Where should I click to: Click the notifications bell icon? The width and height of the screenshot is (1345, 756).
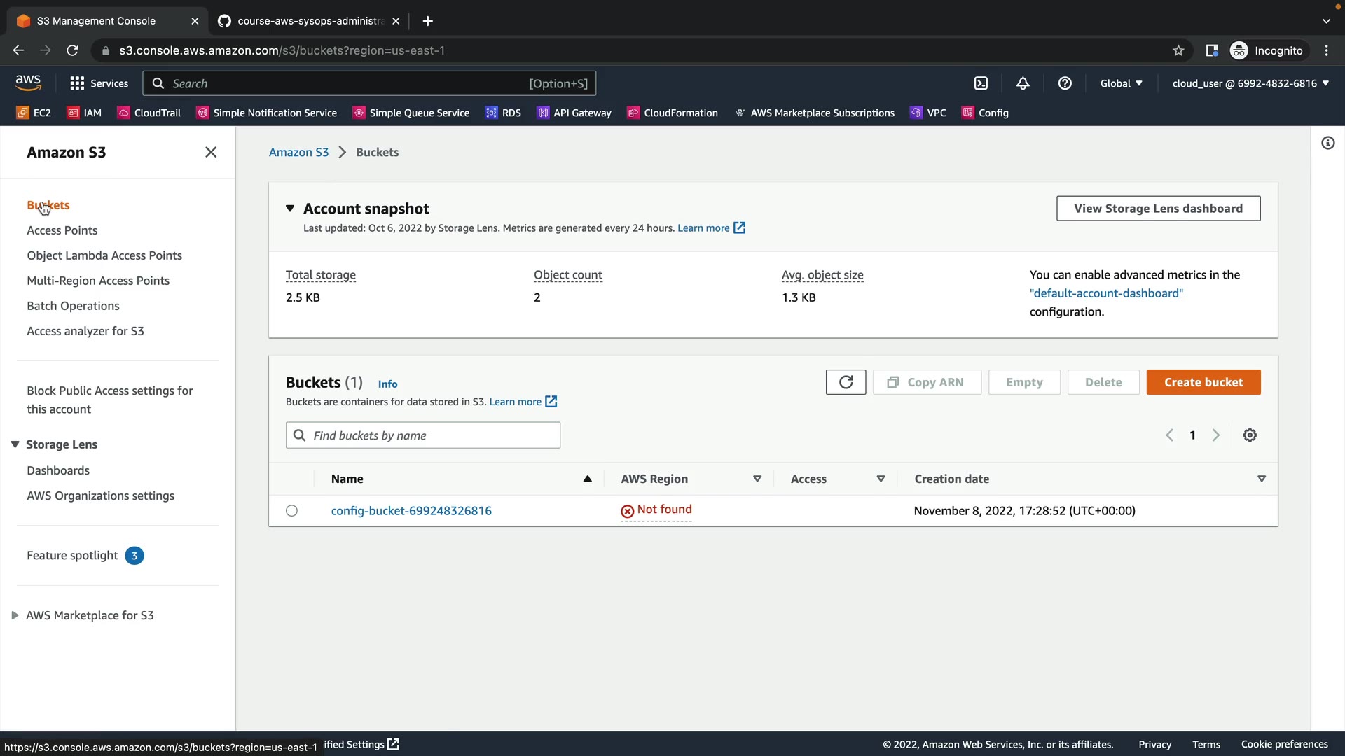1023,83
